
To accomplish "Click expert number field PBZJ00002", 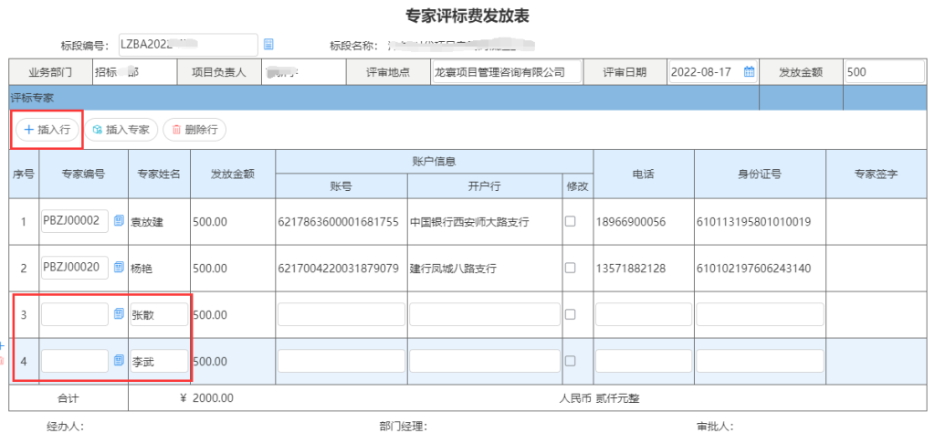I will tap(75, 221).
